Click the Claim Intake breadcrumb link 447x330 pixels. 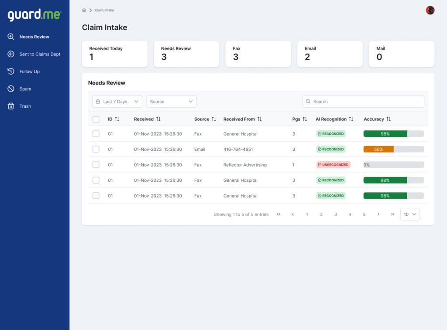click(104, 10)
